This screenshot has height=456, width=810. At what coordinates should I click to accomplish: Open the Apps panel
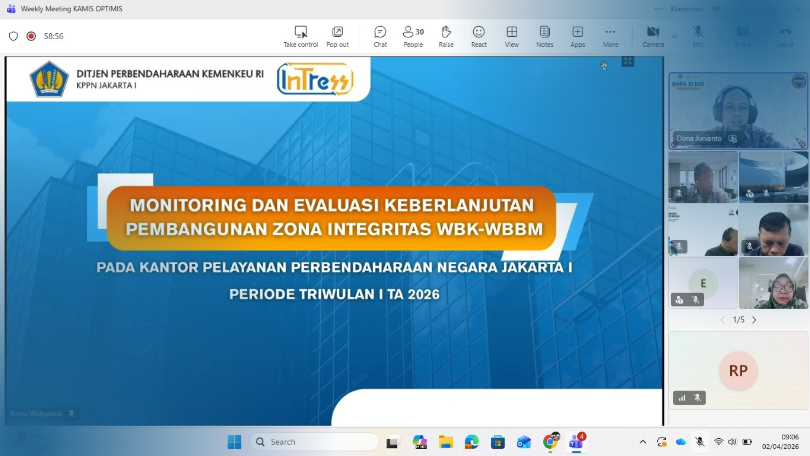point(578,36)
